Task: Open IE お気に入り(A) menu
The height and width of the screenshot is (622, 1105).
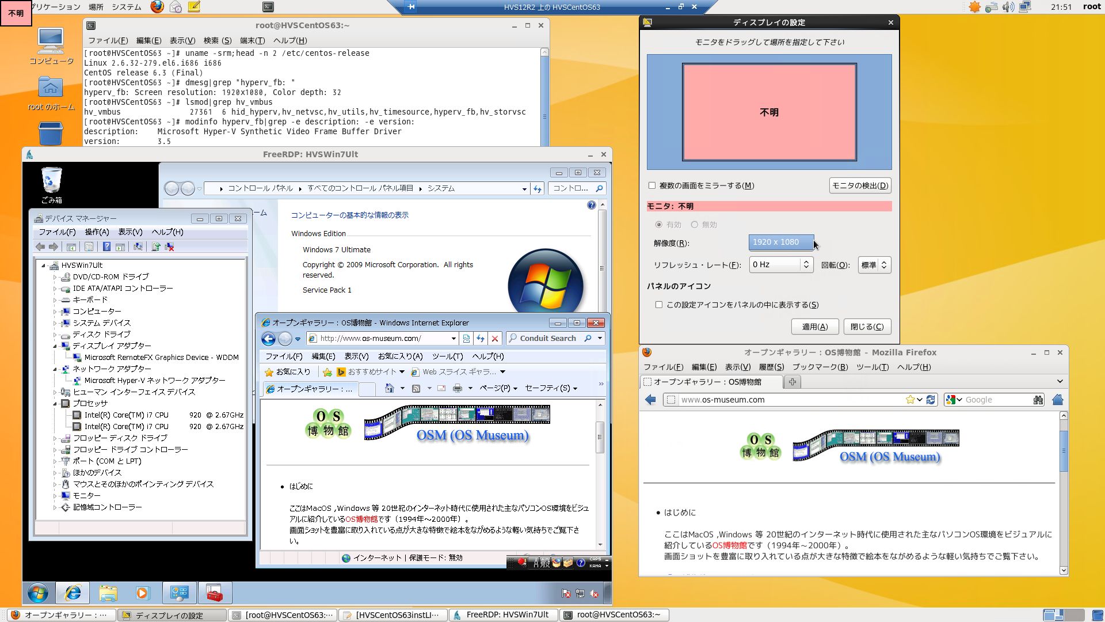Action: (x=400, y=356)
